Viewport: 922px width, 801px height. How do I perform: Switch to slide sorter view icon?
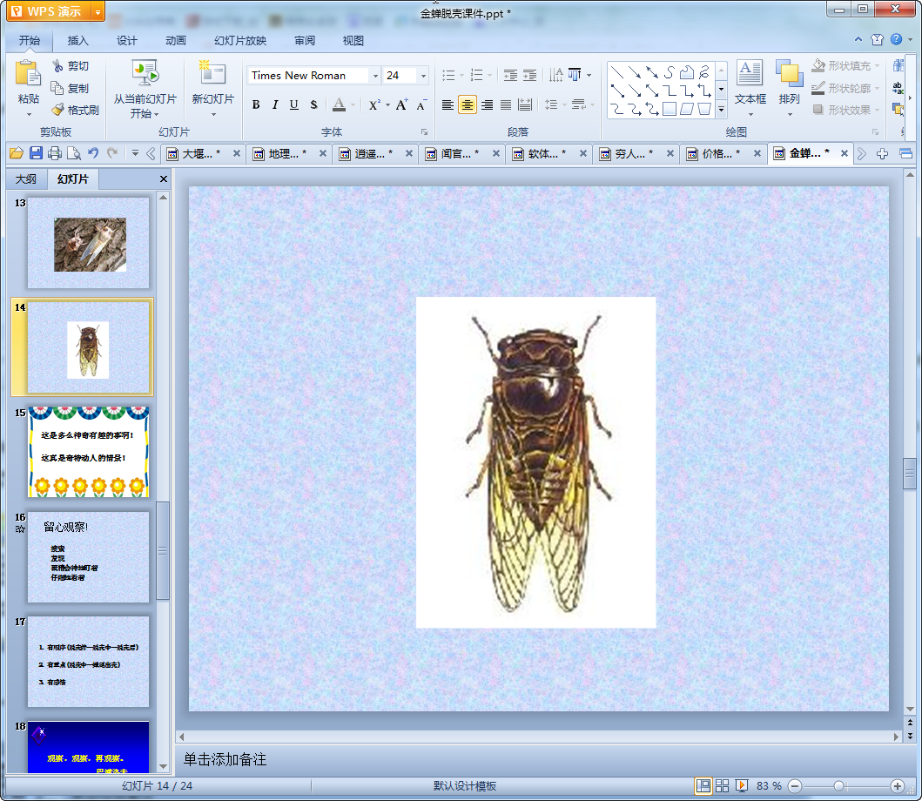pyautogui.click(x=723, y=785)
